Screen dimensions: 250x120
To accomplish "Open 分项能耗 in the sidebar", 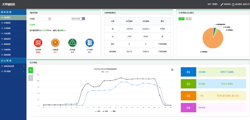I will pyautogui.click(x=13, y=28).
